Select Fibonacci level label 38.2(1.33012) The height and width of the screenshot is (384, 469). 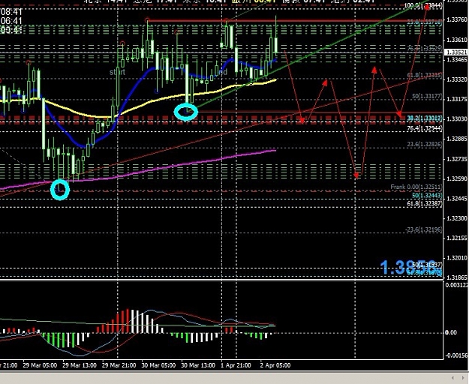425,118
